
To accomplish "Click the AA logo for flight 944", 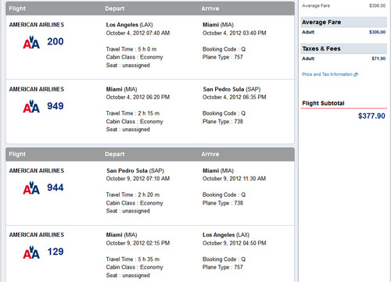I will [31, 188].
